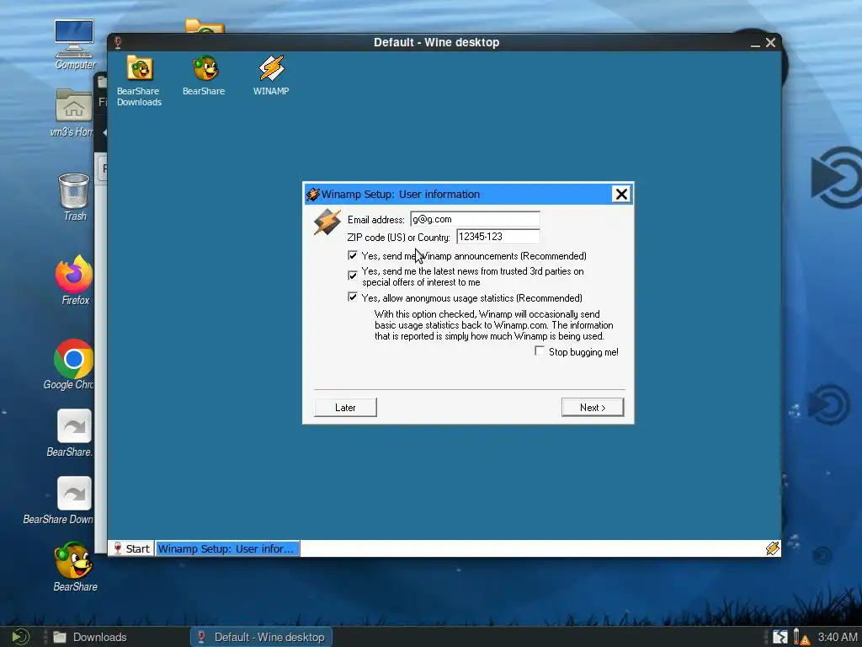
Task: Click the Default - Wine desktop title text
Action: click(437, 42)
